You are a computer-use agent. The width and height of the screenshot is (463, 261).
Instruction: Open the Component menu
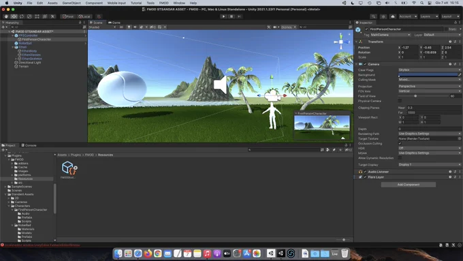click(x=94, y=3)
